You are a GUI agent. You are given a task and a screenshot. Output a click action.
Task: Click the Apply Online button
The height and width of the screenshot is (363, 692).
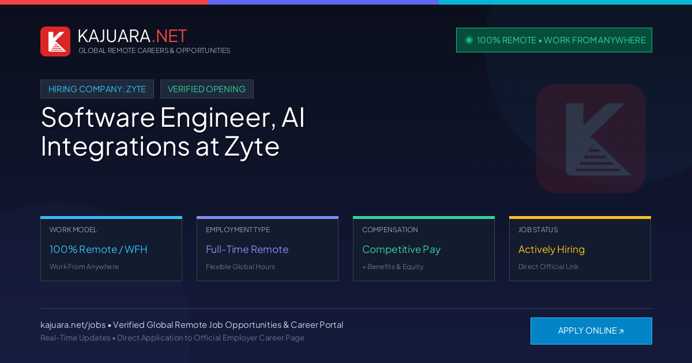(x=591, y=331)
